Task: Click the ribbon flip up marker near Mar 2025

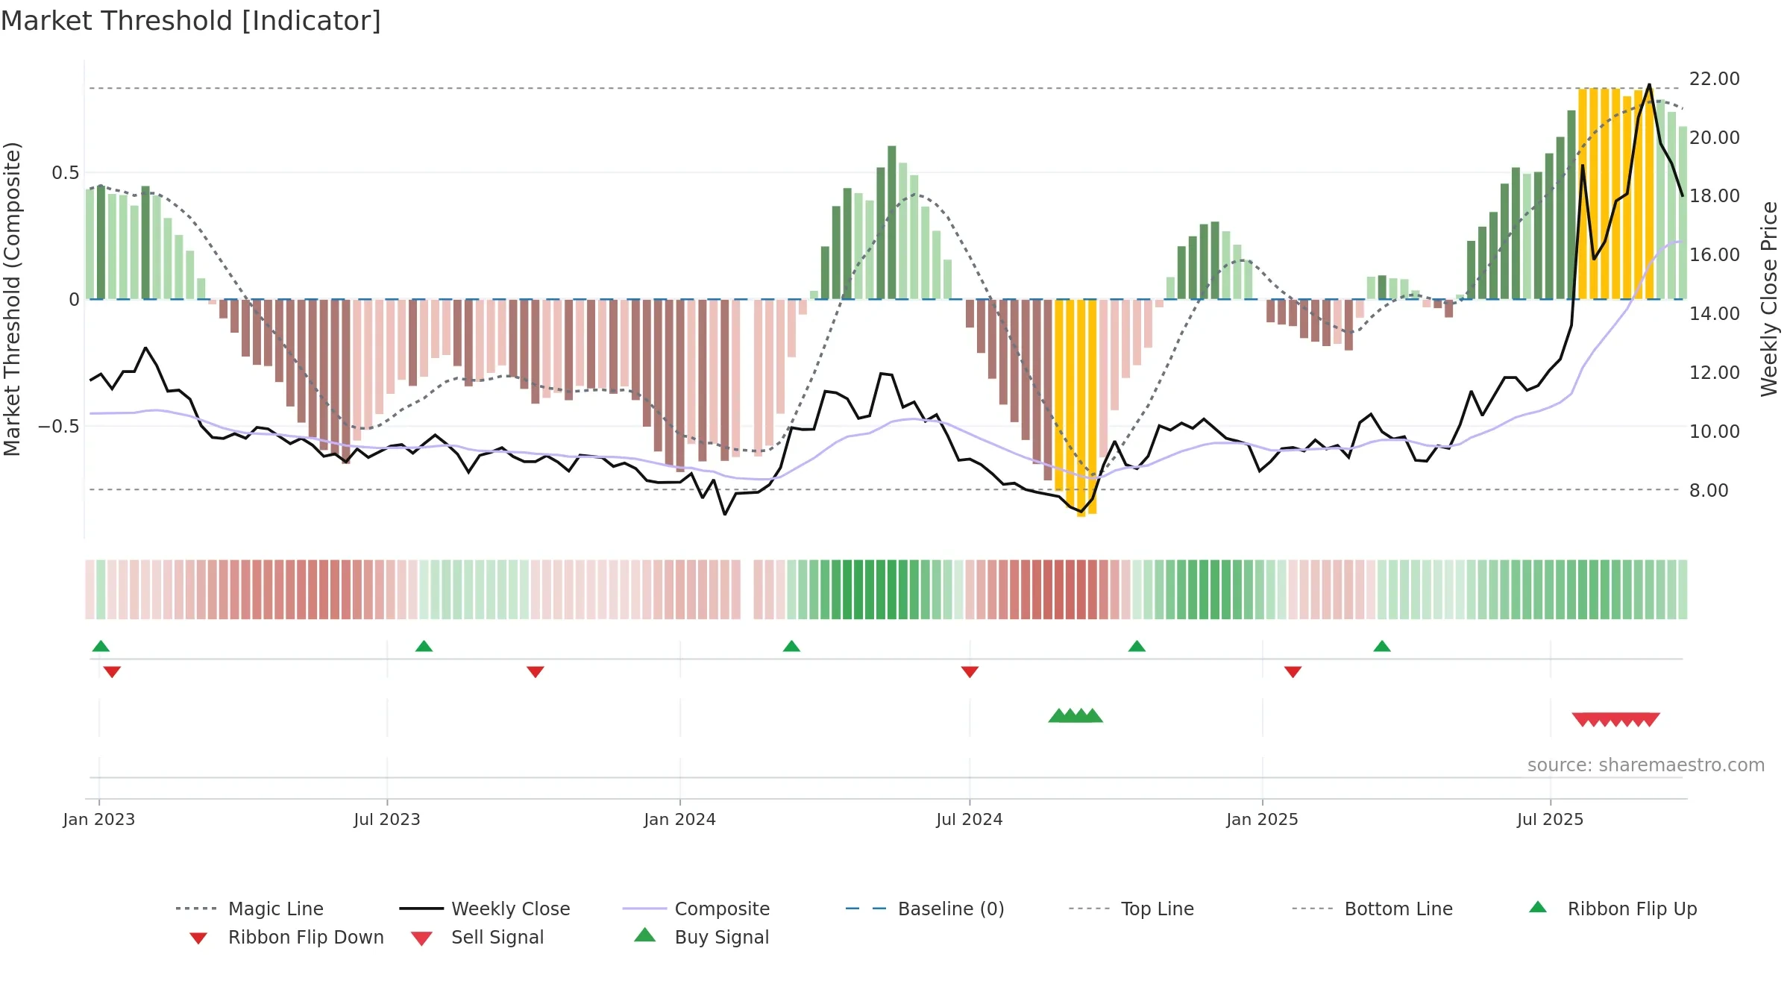Action: (x=1382, y=646)
